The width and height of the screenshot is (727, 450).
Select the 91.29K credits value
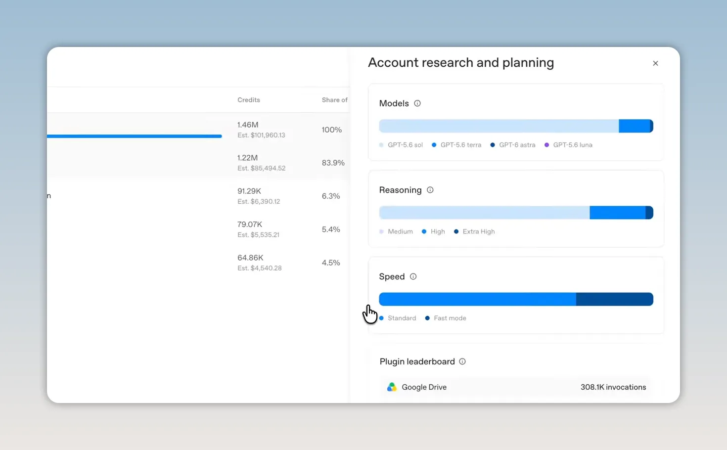click(x=249, y=191)
